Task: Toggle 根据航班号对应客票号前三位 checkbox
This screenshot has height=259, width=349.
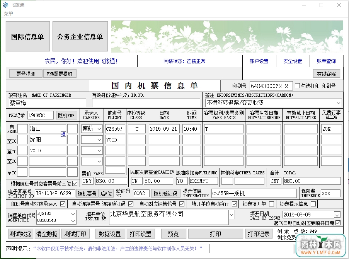Action: (75, 184)
